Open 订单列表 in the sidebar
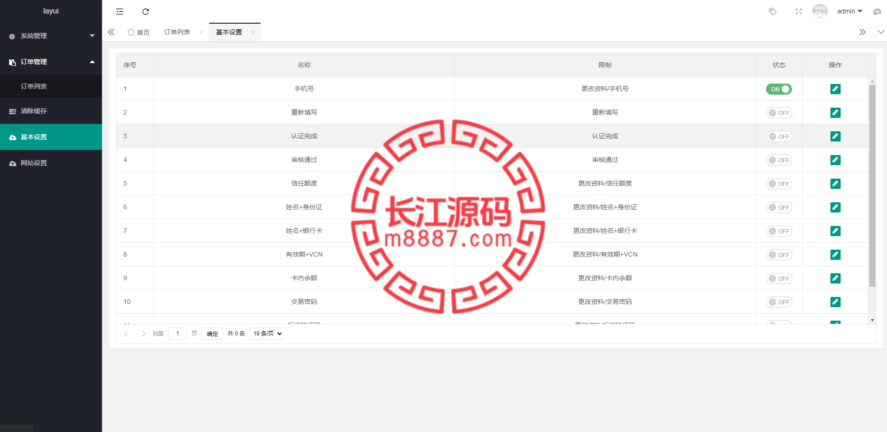This screenshot has height=432, width=887. point(51,86)
